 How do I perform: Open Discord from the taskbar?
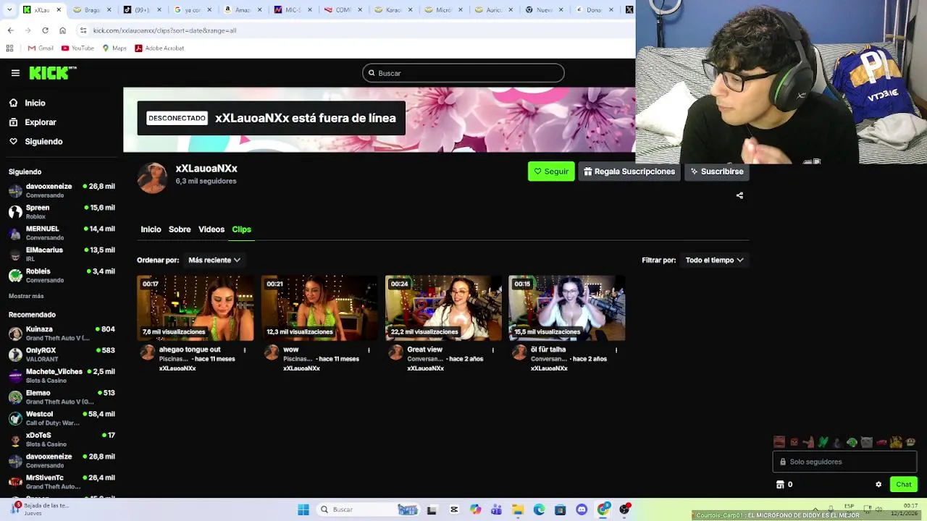582,510
